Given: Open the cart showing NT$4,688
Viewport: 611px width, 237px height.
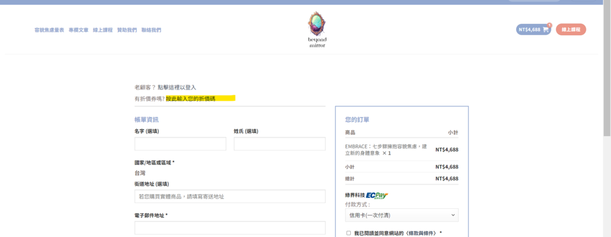Looking at the screenshot, I should tap(533, 30).
